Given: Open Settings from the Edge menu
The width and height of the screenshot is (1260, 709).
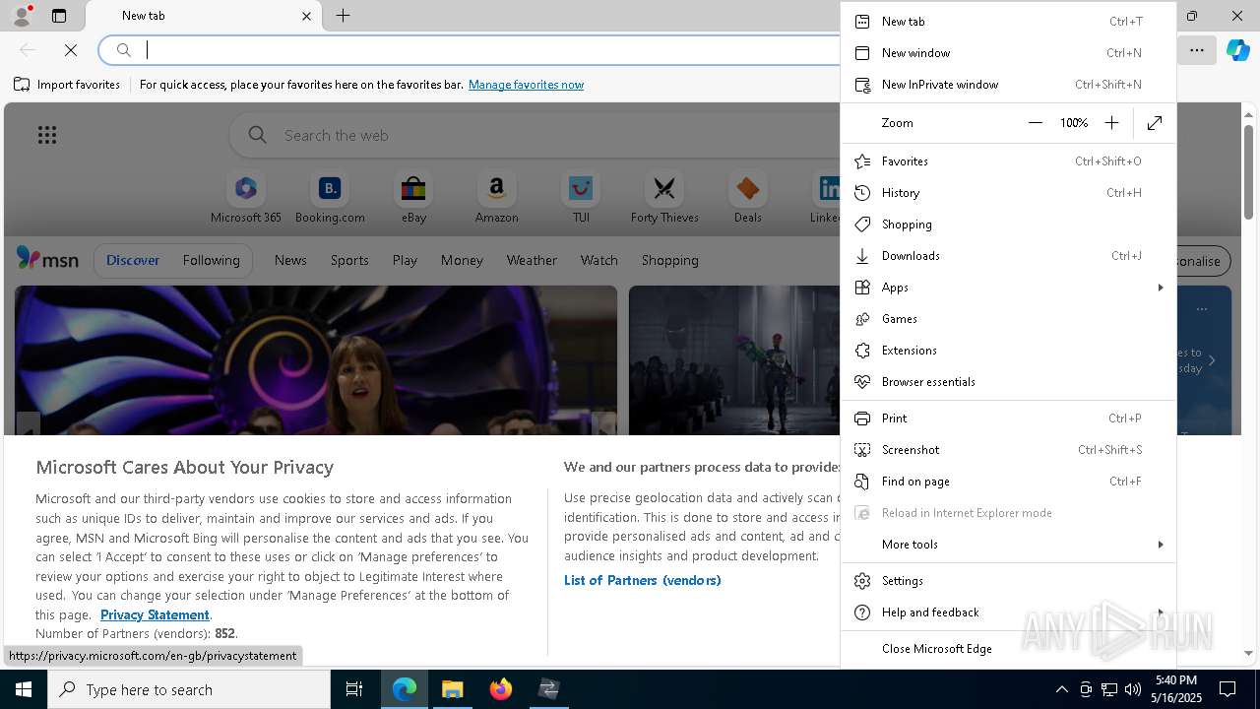Looking at the screenshot, I should (1008, 581).
